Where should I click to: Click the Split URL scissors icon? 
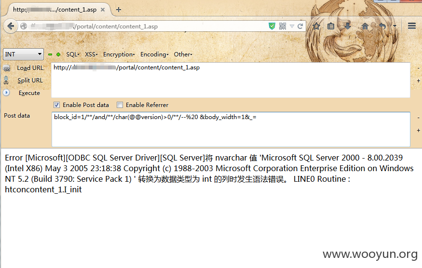click(6, 80)
